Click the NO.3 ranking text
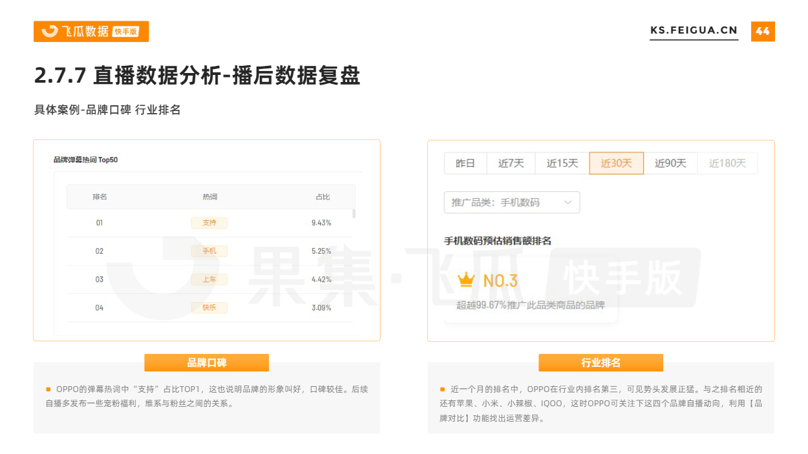 pyautogui.click(x=500, y=281)
